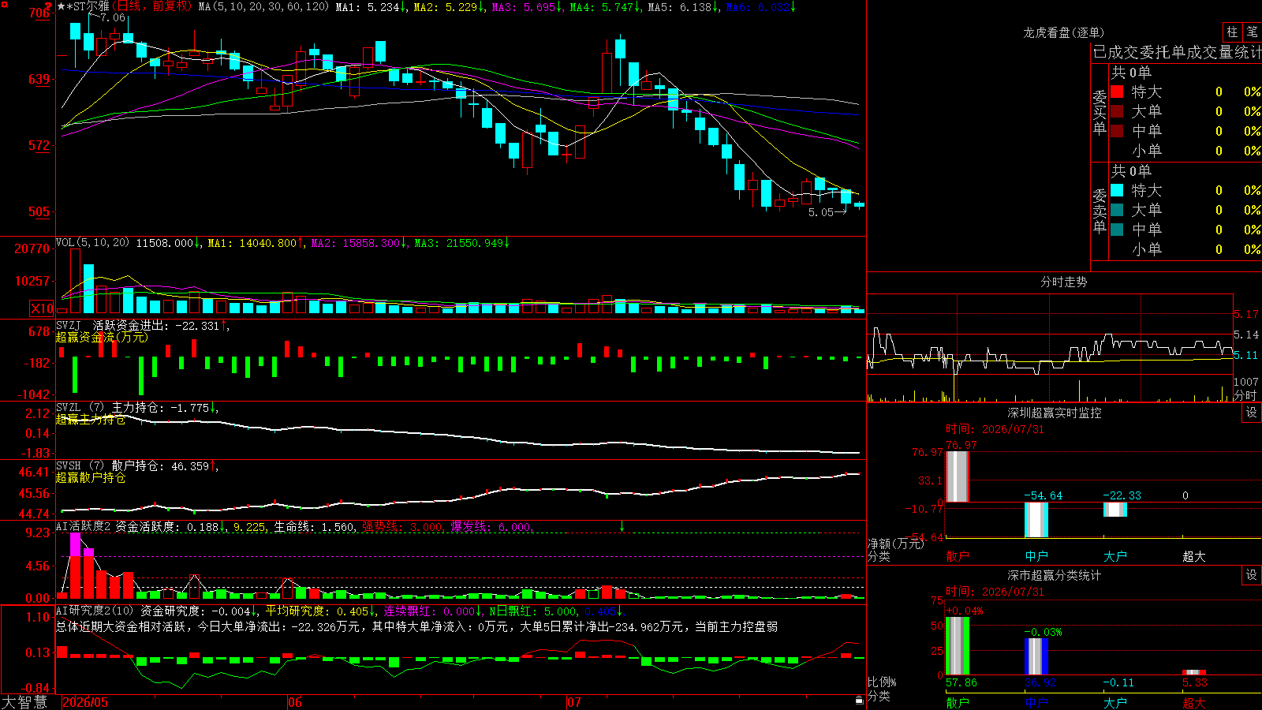Click the 小单 row under 委卖单

(x=1185, y=249)
